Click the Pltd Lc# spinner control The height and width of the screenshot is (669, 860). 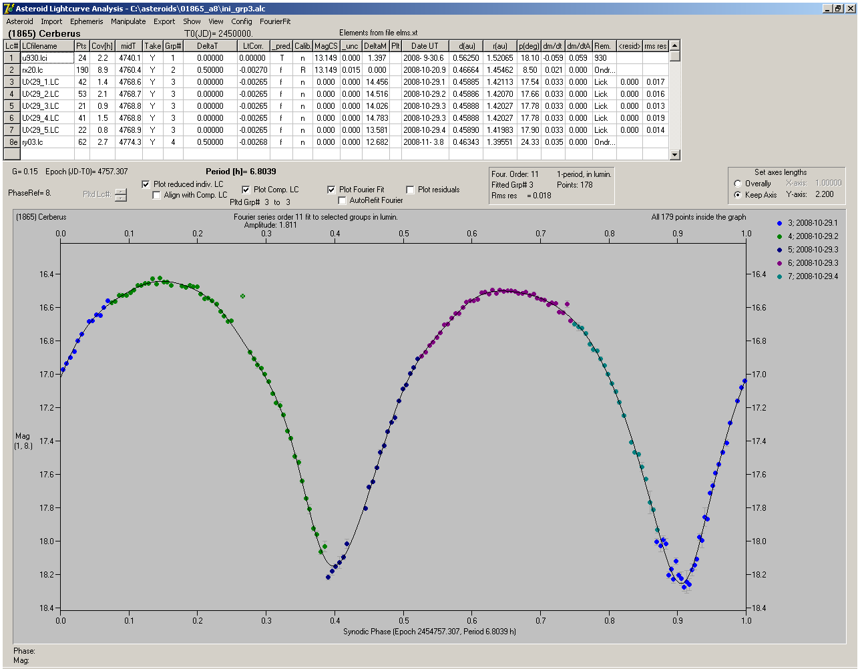120,195
